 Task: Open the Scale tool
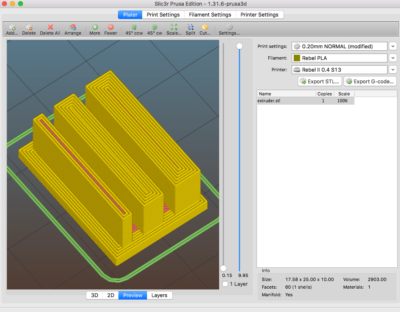(x=174, y=29)
